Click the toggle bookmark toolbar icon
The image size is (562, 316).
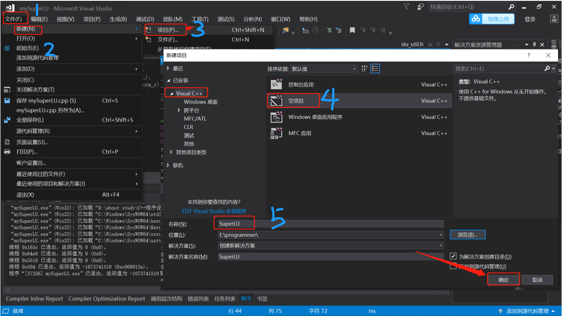click(x=352, y=30)
